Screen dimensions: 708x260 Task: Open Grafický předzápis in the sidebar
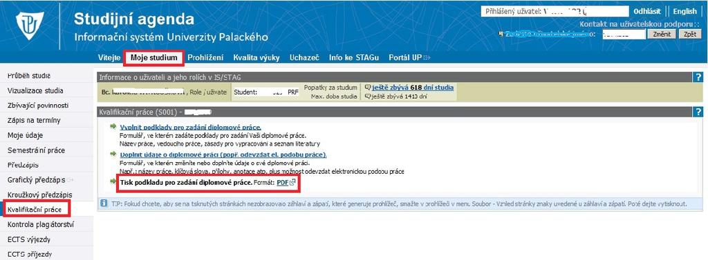pyautogui.click(x=36, y=180)
